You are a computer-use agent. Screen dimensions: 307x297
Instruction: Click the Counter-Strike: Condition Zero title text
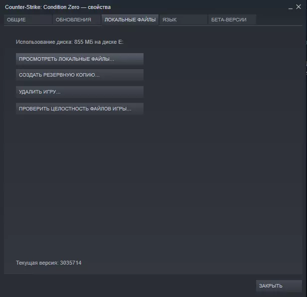tap(42, 7)
